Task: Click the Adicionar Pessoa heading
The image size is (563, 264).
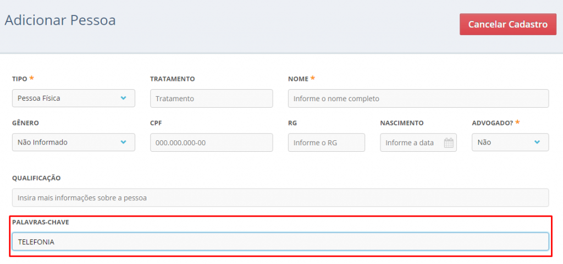Action: (60, 20)
